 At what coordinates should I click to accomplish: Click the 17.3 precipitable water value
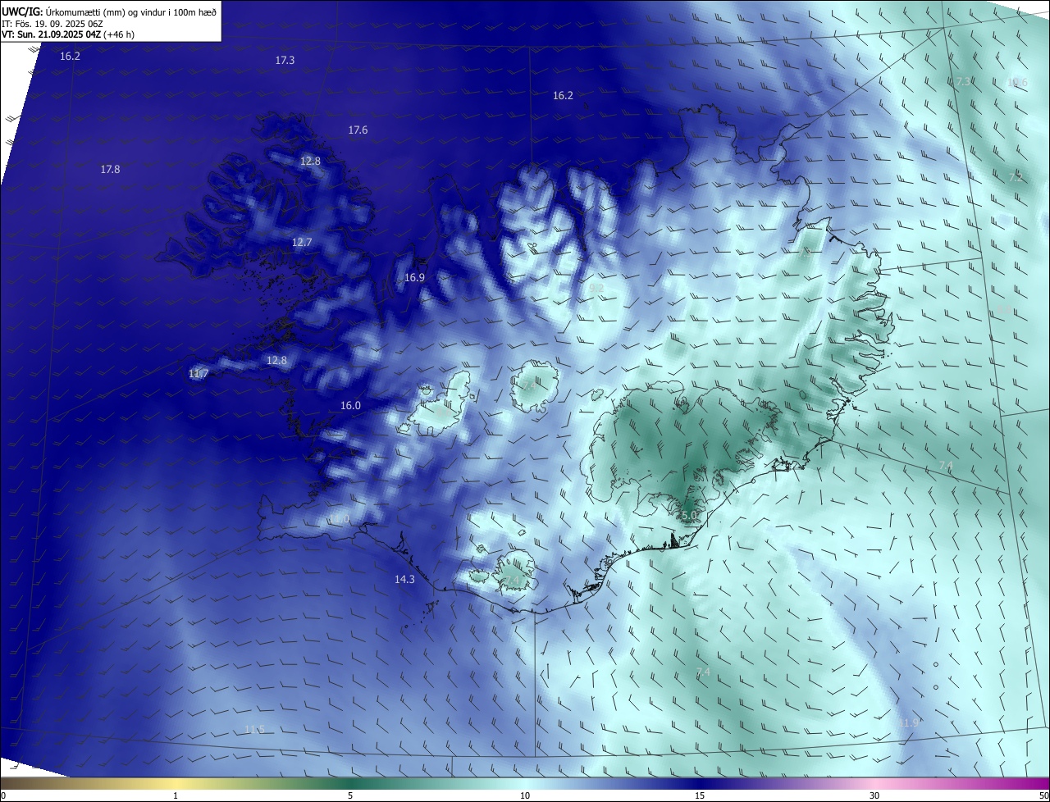point(285,61)
